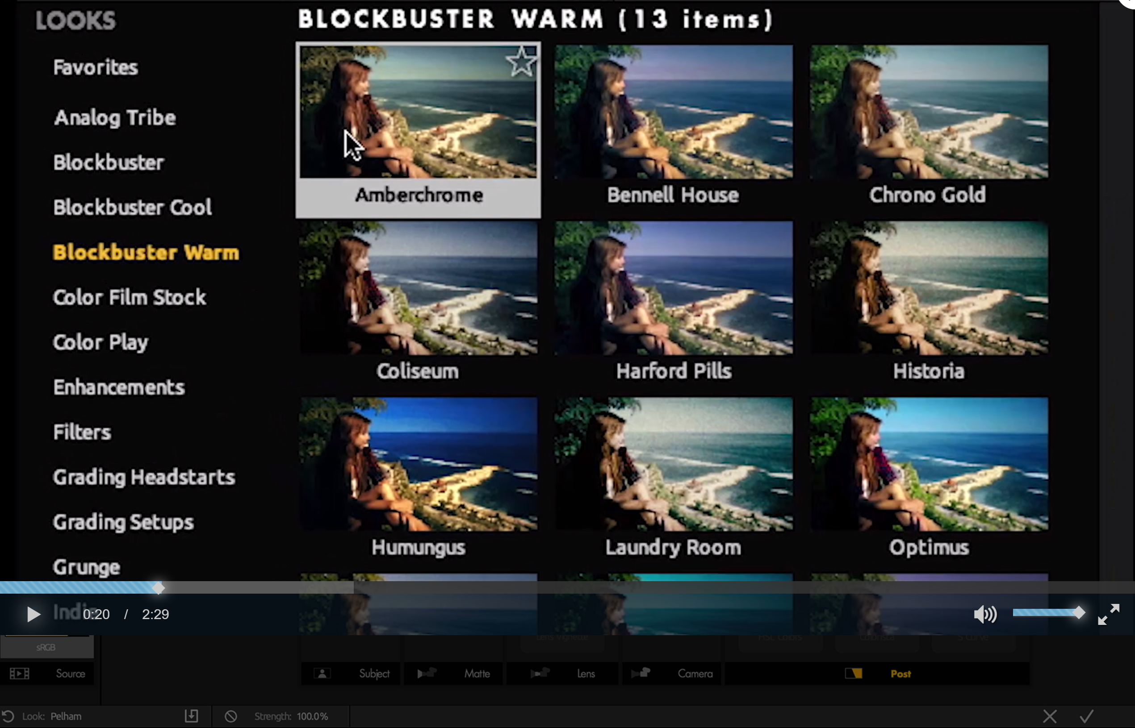1135x728 pixels.
Task: Click the Strength 100.0% value field
Action: pyautogui.click(x=312, y=716)
